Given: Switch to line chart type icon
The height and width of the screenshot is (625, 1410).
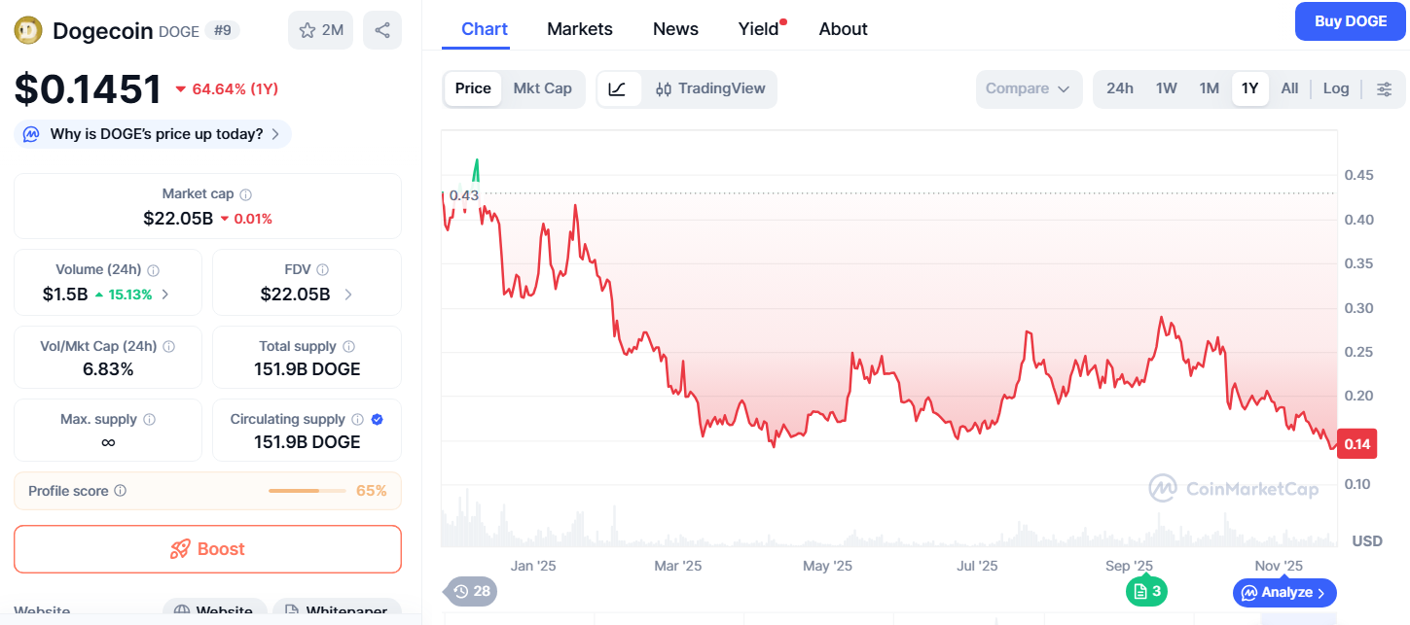Looking at the screenshot, I should 618,88.
